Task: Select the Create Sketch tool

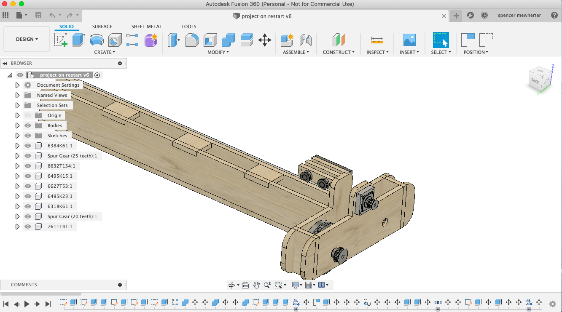Action: (x=61, y=40)
